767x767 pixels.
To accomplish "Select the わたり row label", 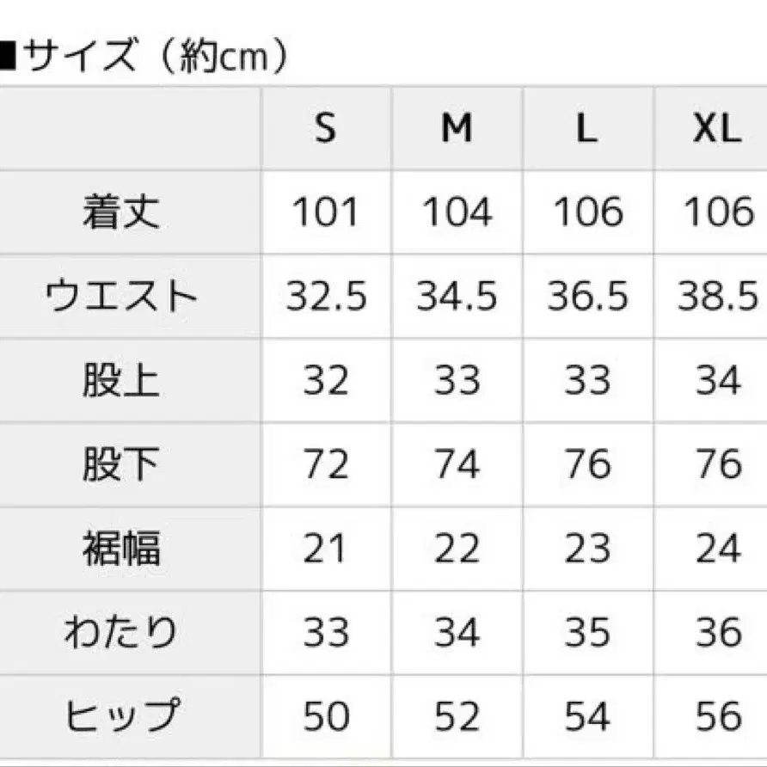I will [x=121, y=633].
